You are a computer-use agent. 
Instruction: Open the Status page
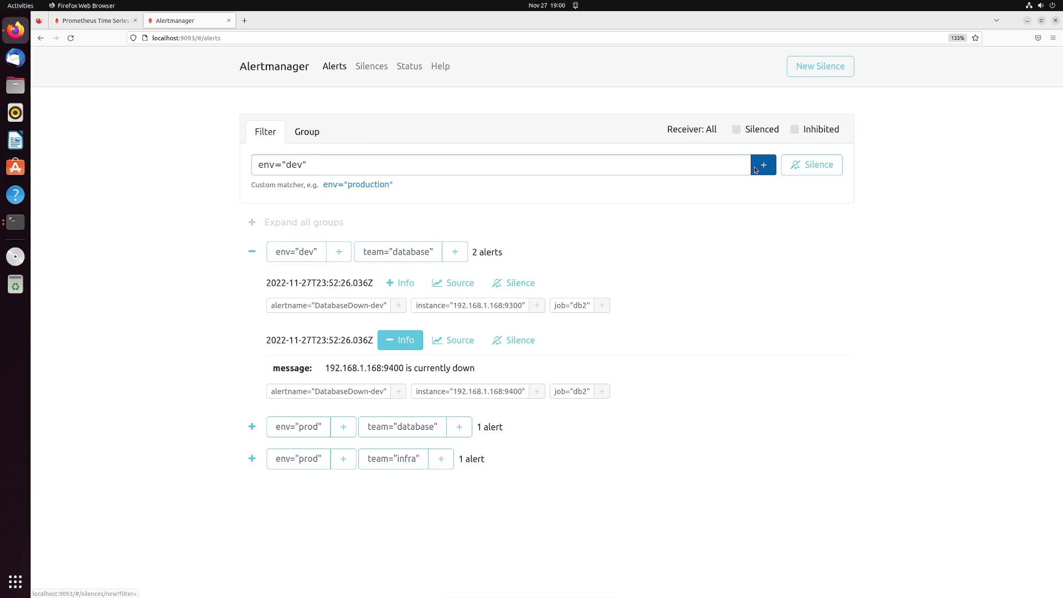point(409,66)
